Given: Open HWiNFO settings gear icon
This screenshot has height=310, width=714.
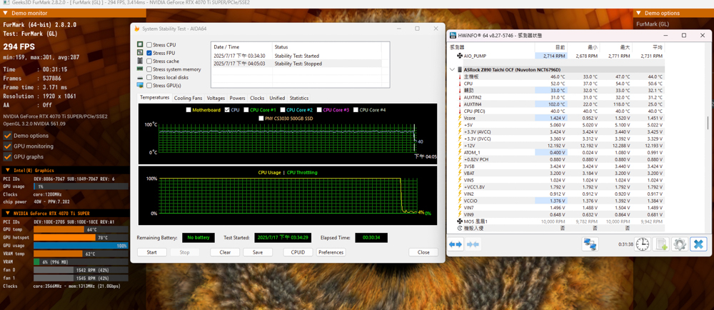Looking at the screenshot, I should point(679,244).
